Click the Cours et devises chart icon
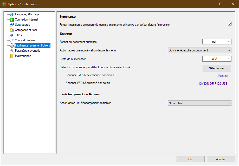This screenshot has height=166, width=239. [12, 41]
